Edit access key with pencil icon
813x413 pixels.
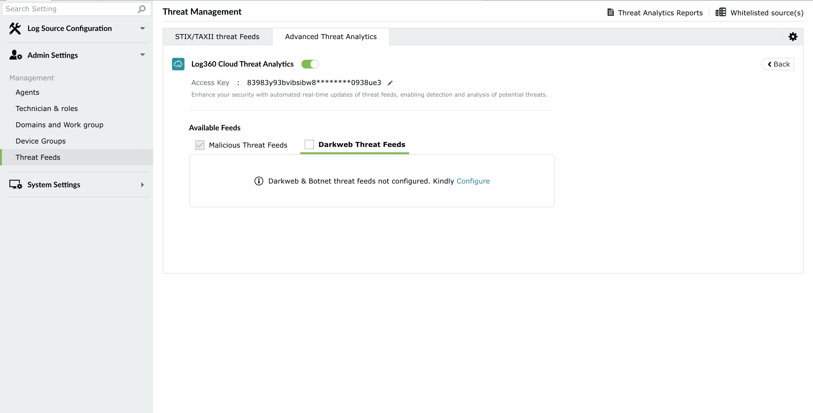390,83
